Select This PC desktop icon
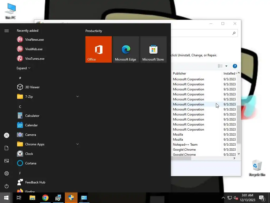Screen dimensions: 270x203 (10, 11)
